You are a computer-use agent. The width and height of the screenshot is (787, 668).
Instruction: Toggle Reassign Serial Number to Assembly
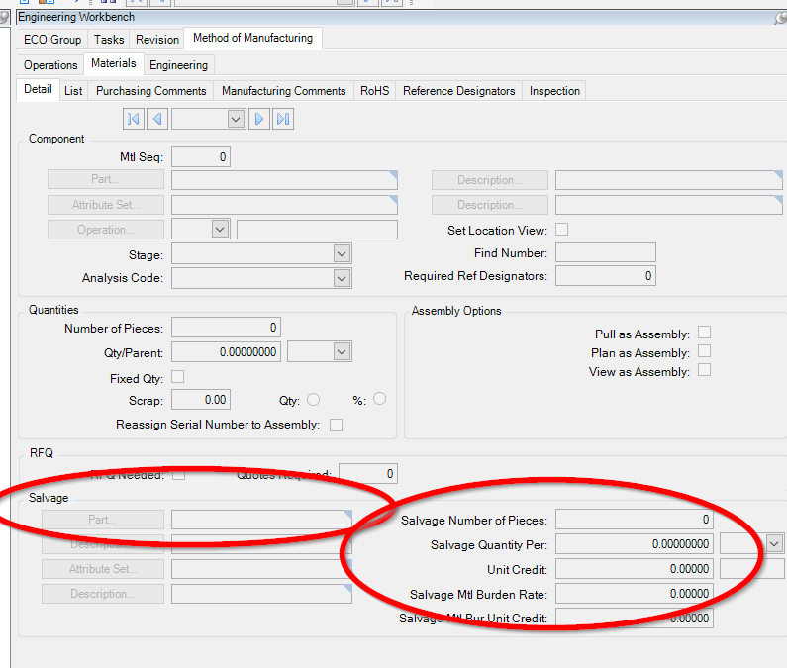[x=336, y=426]
